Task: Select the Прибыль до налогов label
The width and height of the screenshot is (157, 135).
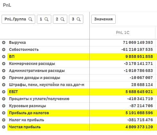Action: tap(29, 113)
